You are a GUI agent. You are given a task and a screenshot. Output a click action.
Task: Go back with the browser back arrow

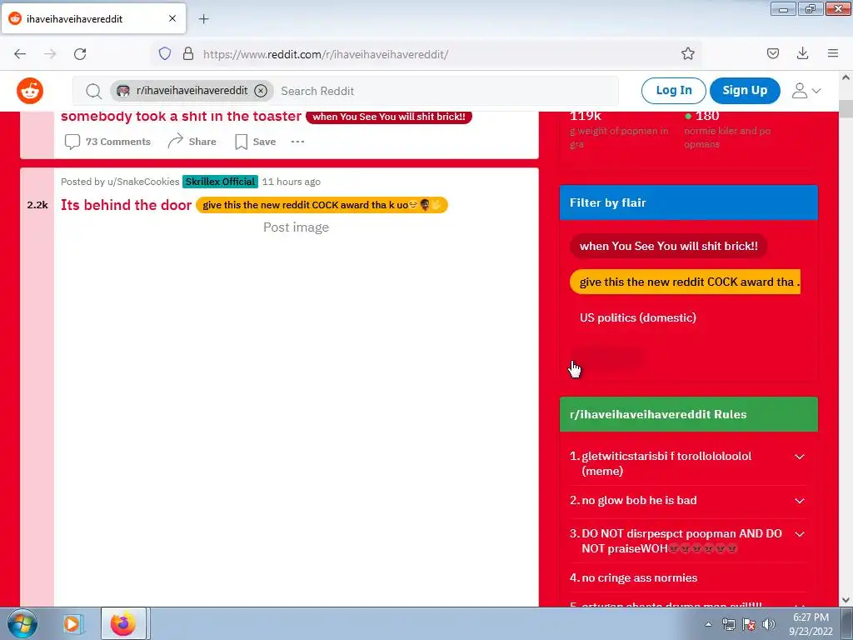pos(20,54)
